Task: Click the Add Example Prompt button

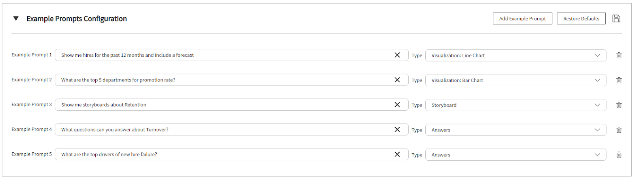Action: tap(522, 19)
